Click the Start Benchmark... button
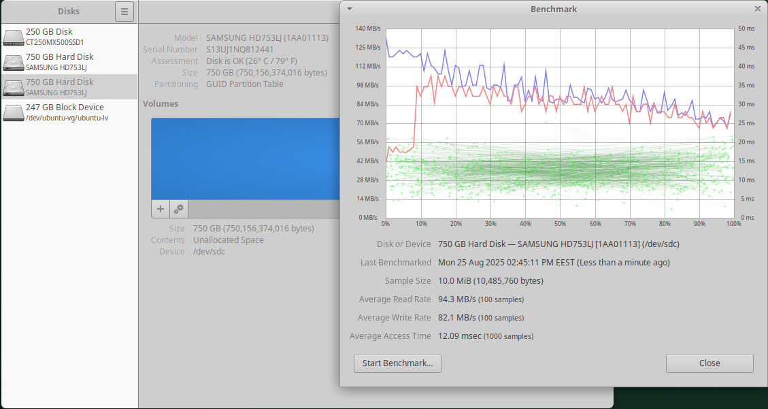768x409 pixels. (x=397, y=363)
